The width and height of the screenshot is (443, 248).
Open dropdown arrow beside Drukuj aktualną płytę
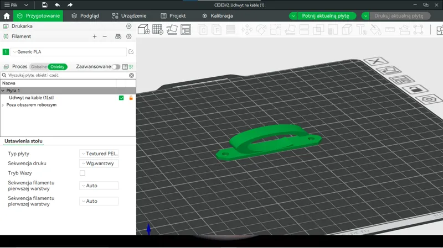pyautogui.click(x=365, y=16)
